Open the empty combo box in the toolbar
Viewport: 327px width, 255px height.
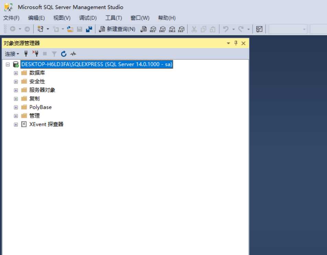click(288, 29)
